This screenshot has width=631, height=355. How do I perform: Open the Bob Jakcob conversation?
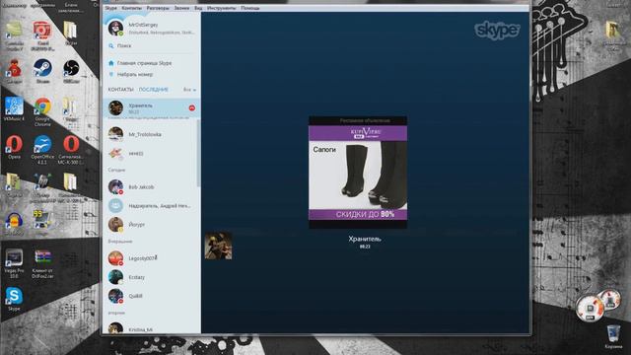pos(151,187)
